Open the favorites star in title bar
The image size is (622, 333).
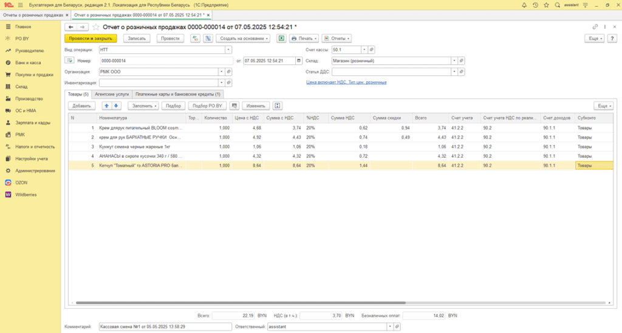[546, 5]
